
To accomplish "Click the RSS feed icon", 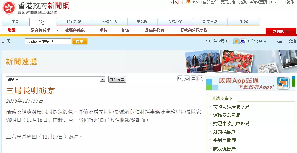I will (x=189, y=2).
